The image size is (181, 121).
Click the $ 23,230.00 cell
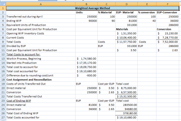coord(168,33)
